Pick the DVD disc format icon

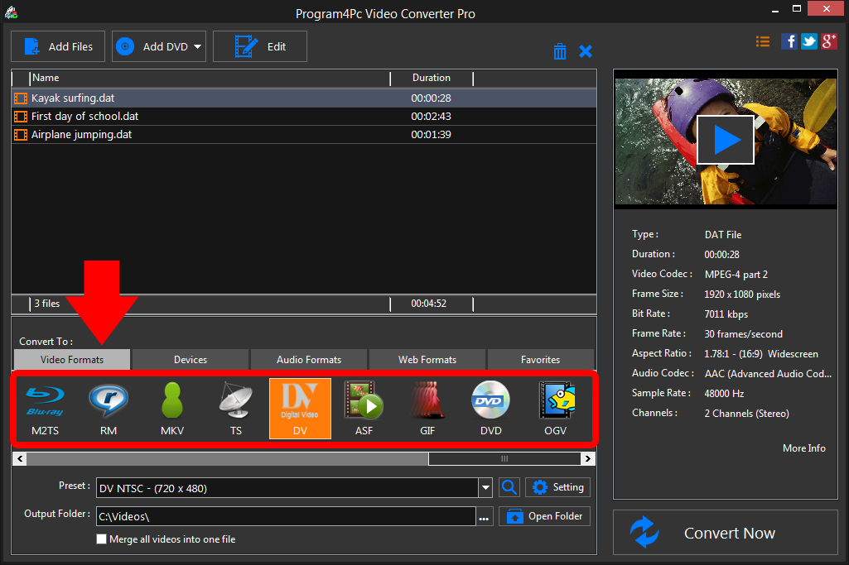tap(491, 409)
